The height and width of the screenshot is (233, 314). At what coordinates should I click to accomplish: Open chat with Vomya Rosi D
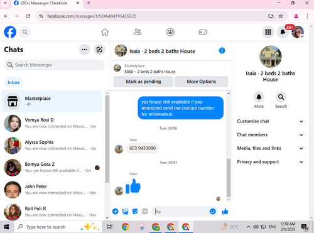coord(51,123)
